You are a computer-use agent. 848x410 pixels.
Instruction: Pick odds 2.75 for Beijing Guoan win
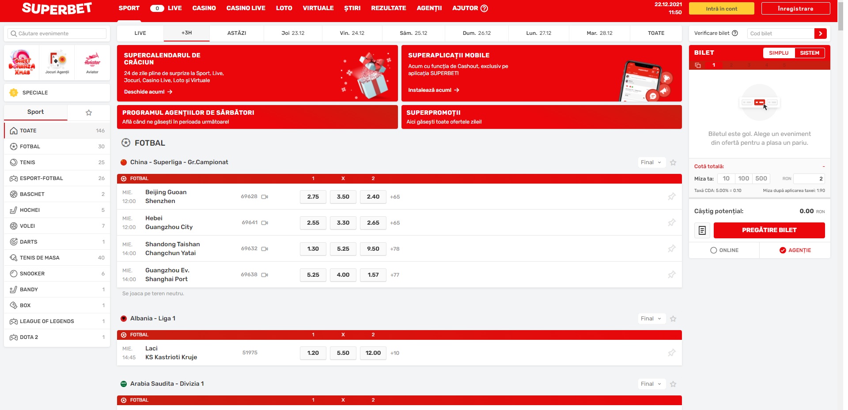click(313, 197)
